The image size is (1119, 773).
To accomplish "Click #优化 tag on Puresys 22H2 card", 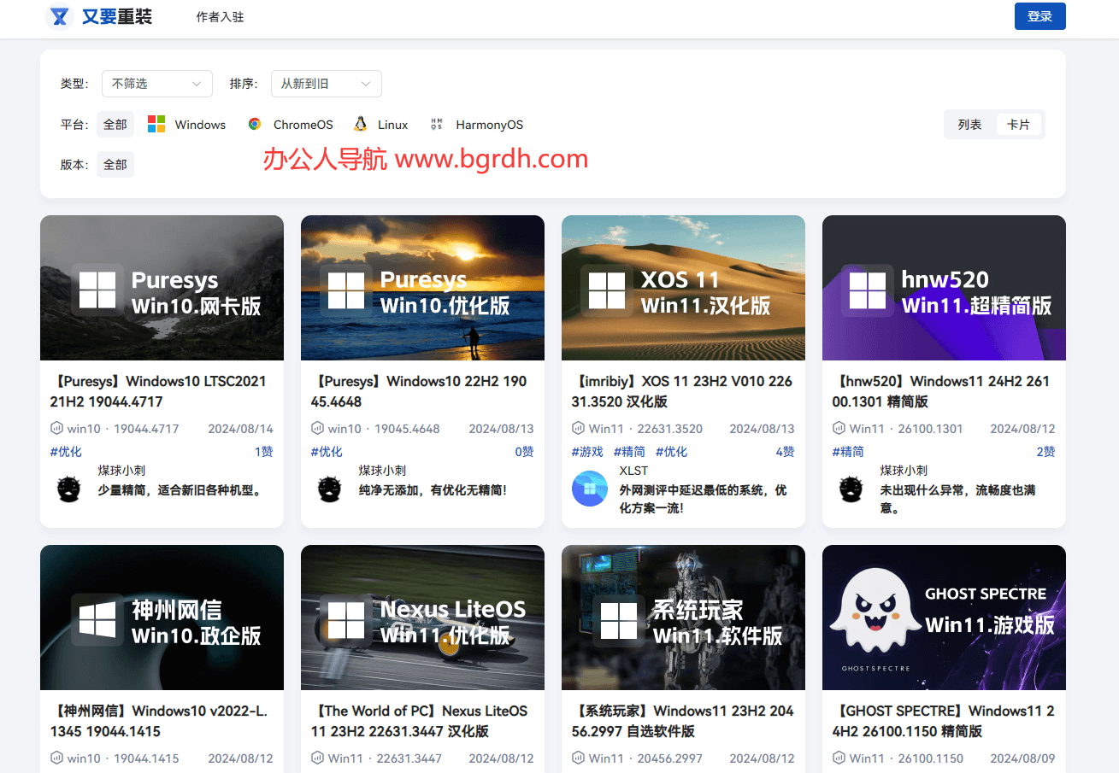I will (x=327, y=452).
